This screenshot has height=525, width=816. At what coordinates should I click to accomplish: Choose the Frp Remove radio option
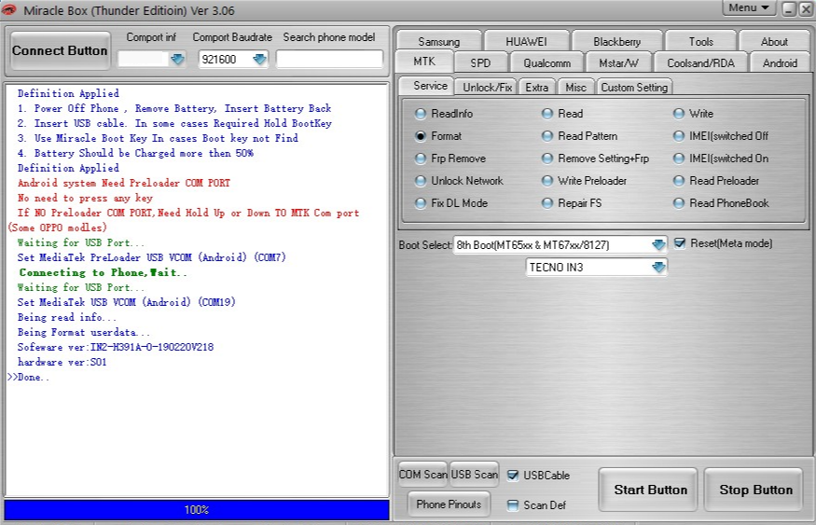[x=422, y=159]
